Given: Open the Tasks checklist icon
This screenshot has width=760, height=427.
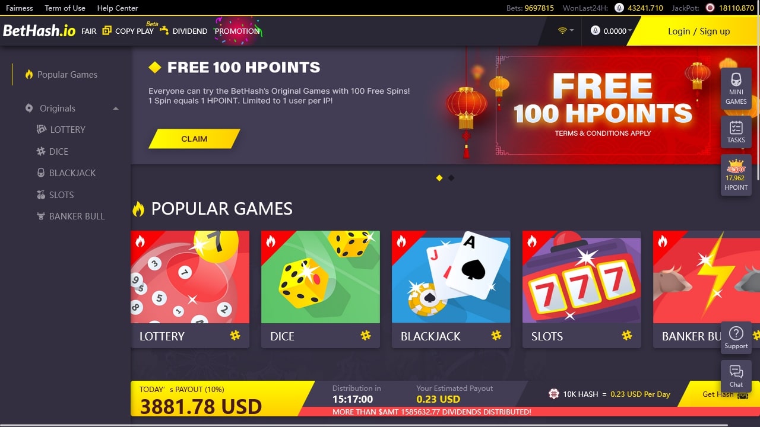Looking at the screenshot, I should pyautogui.click(x=736, y=132).
